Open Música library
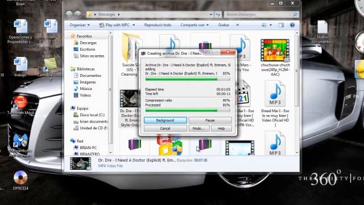This screenshot has width=364, height=205. click(86, 89)
